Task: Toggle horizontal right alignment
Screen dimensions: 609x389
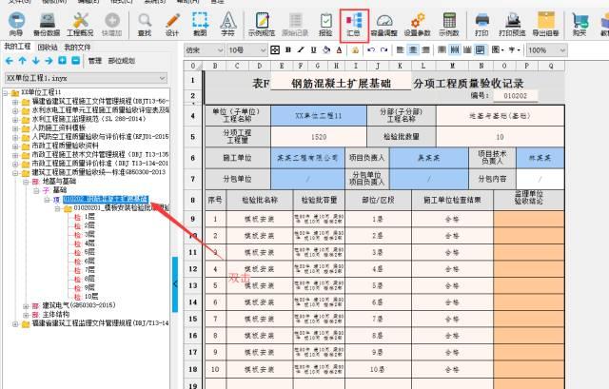Action: tap(425, 50)
